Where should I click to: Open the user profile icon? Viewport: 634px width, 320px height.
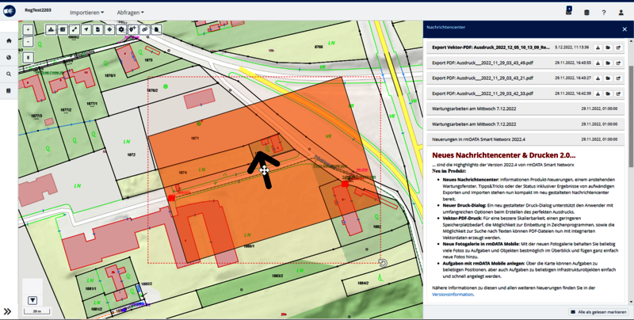pos(621,13)
